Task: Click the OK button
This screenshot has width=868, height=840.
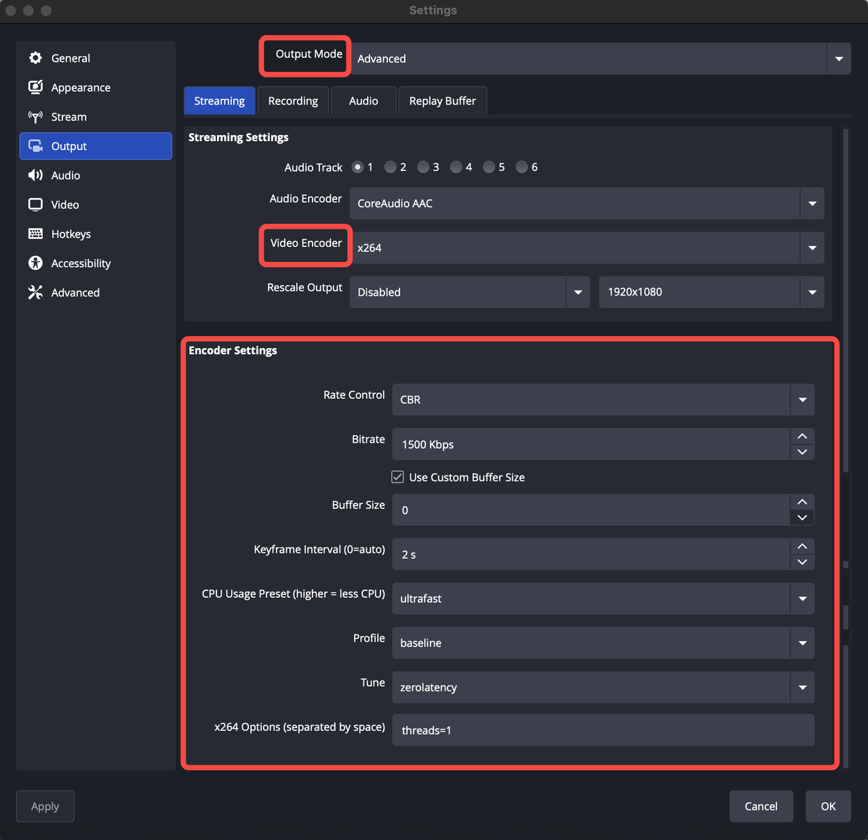Action: pos(828,806)
